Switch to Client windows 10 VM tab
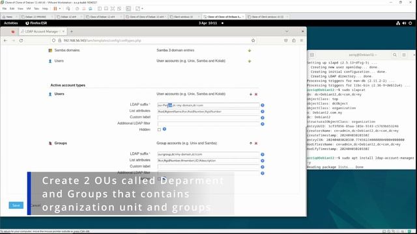The height and width of the screenshot is (234, 417). click(184, 17)
